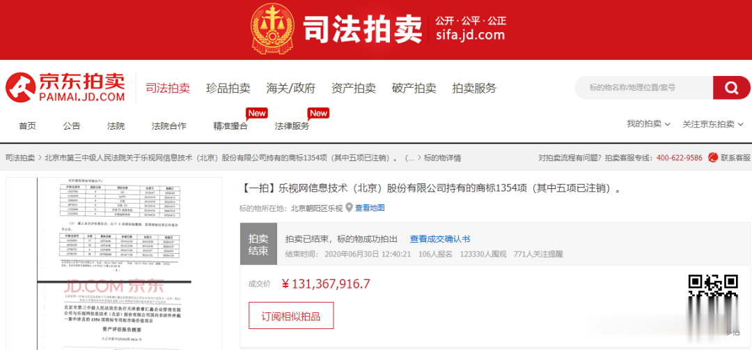
Task: Open the 公告 submenu item
Action: (72, 126)
